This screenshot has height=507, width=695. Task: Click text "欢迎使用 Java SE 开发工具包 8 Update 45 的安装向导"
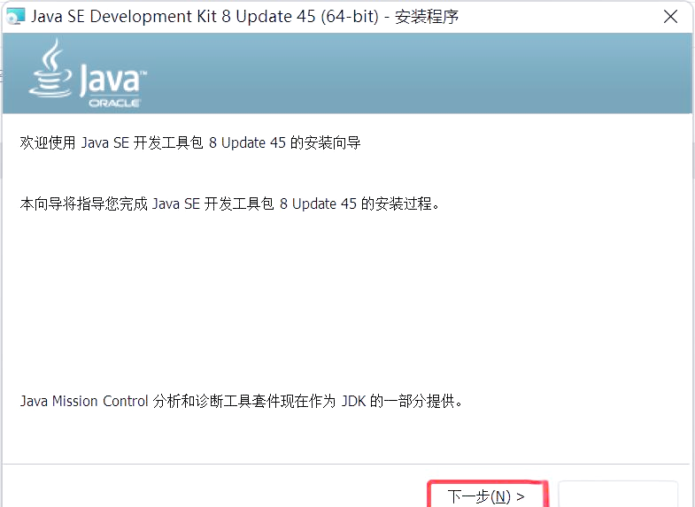[x=190, y=143]
